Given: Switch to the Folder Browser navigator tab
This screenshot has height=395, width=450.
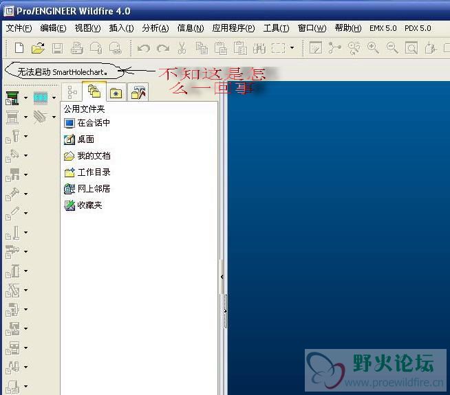Looking at the screenshot, I should coord(94,91).
